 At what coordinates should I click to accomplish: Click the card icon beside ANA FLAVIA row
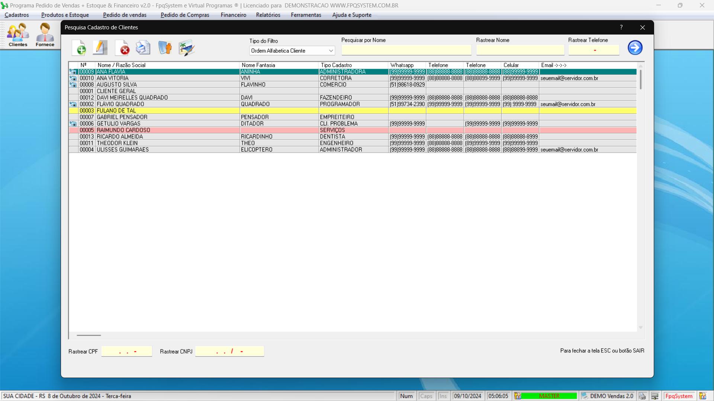[73, 72]
